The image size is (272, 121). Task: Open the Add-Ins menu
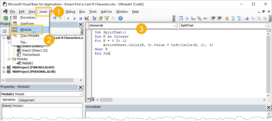pyautogui.click(x=106, y=12)
